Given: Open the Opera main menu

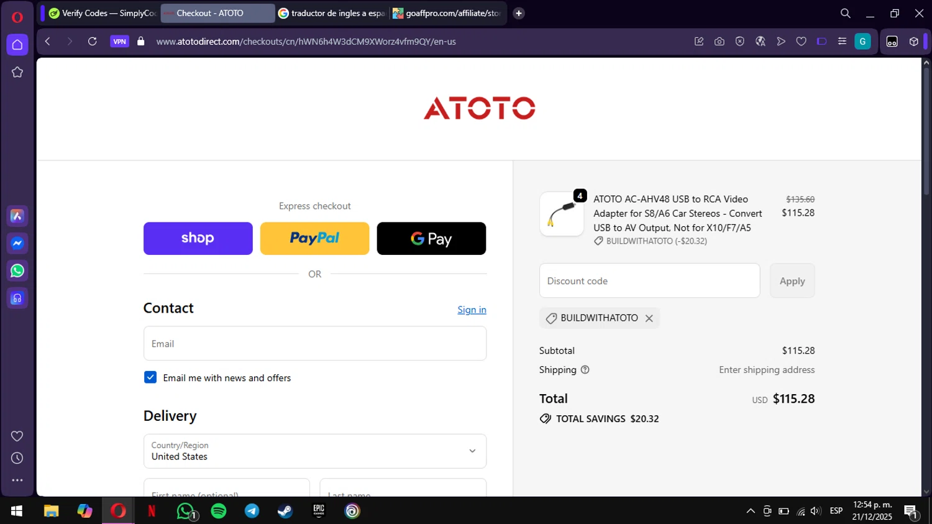Looking at the screenshot, I should pyautogui.click(x=17, y=17).
